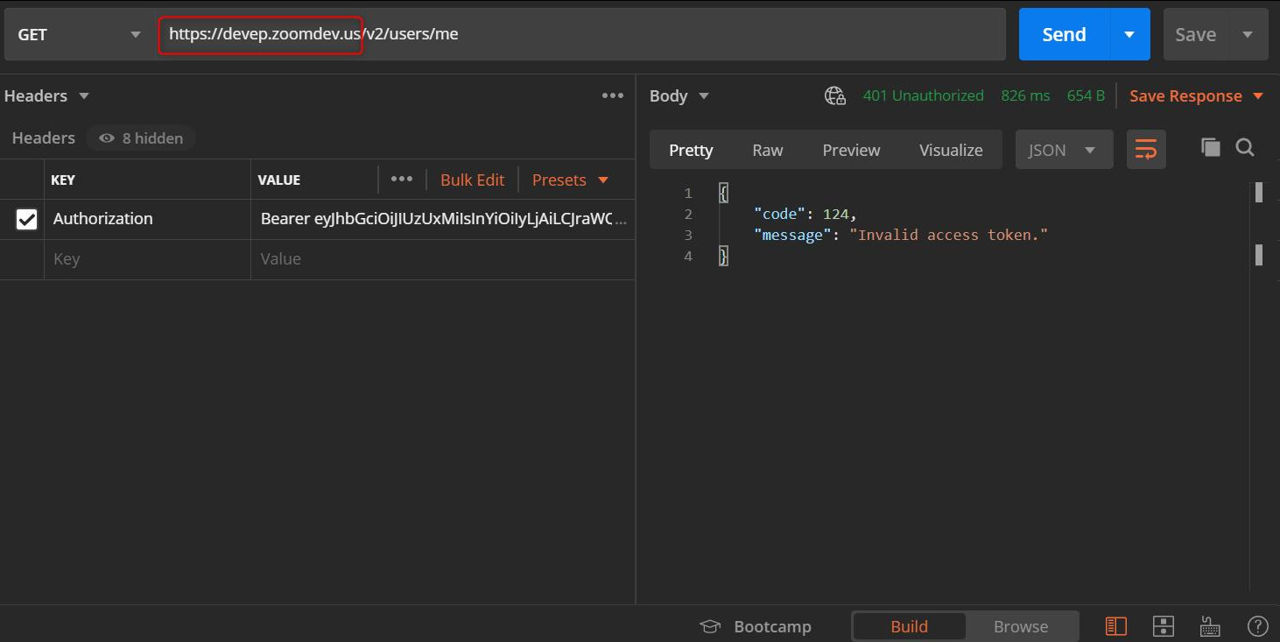Image resolution: width=1280 pixels, height=642 pixels.
Task: Open keyboard shortcuts icon in status bar
Action: point(1210,626)
